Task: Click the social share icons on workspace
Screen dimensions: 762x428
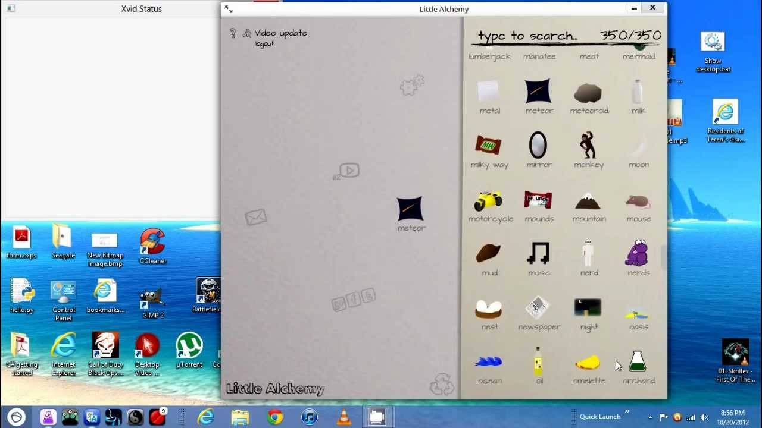Action: pos(354,300)
